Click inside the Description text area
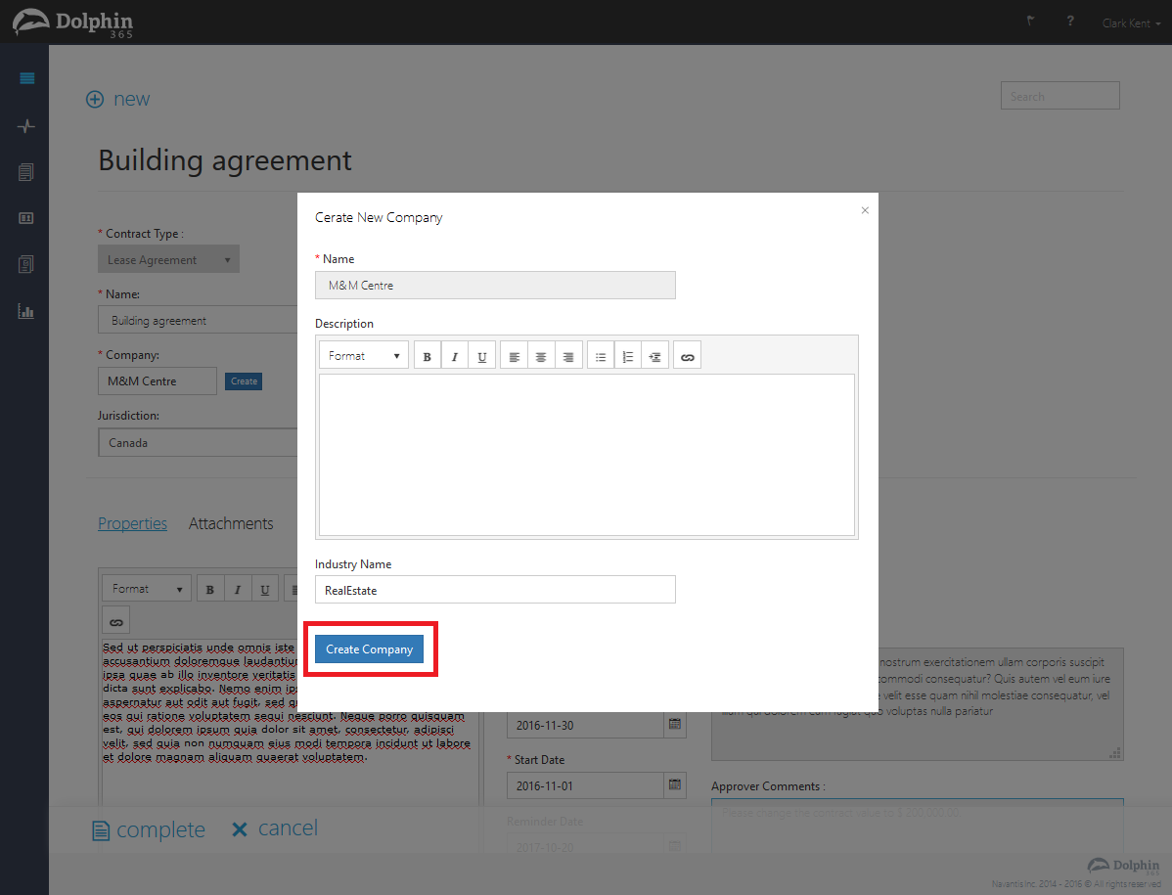The width and height of the screenshot is (1172, 895). (x=587, y=454)
